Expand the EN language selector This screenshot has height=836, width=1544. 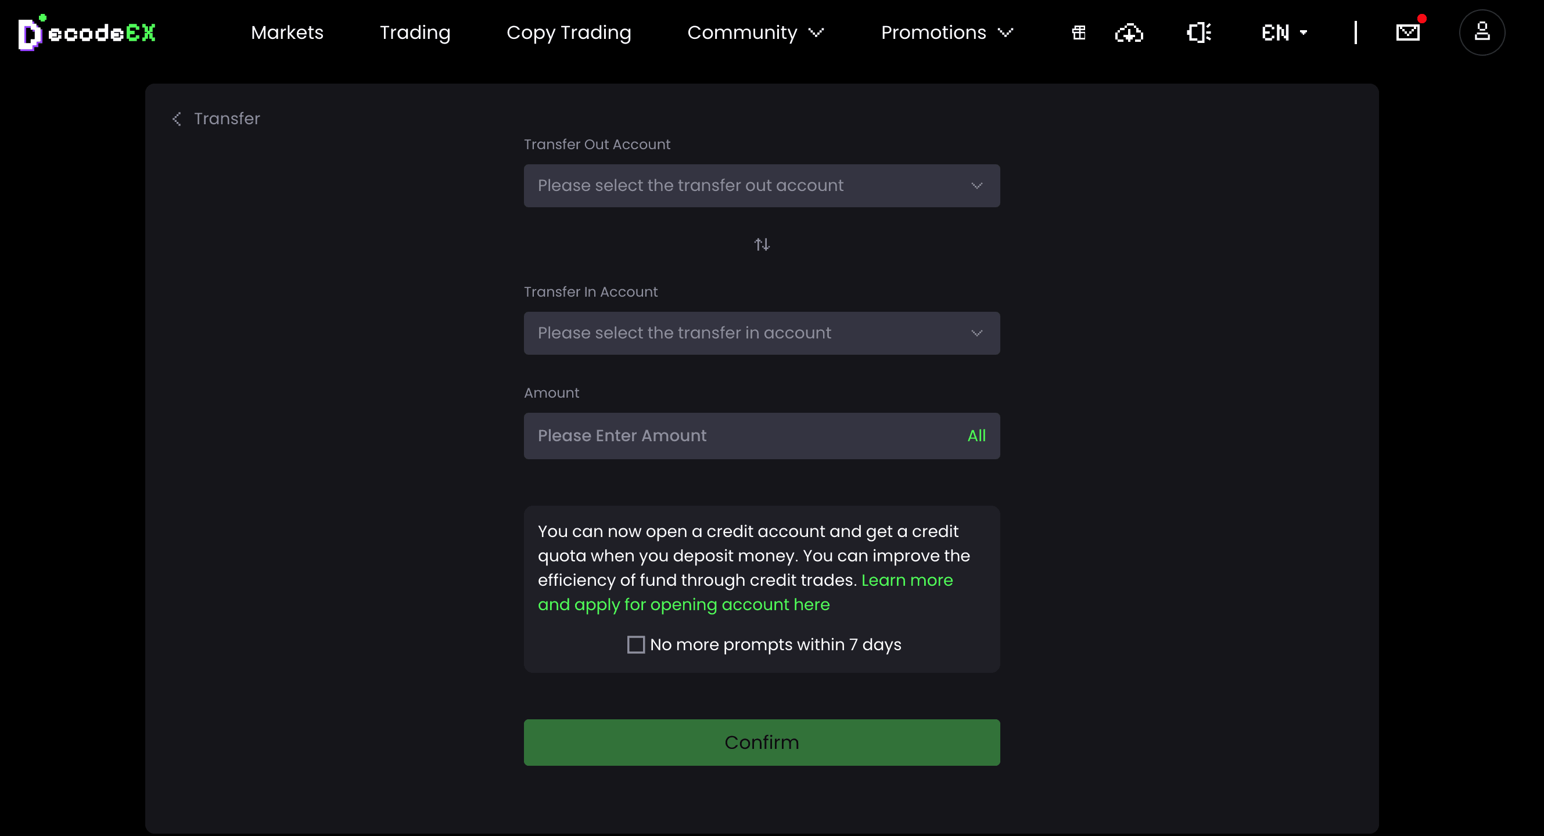point(1284,33)
